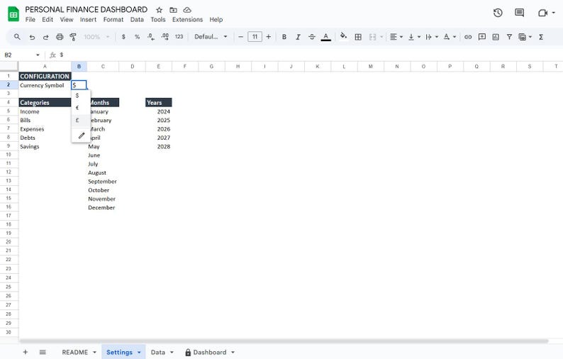Screen dimensions: 563x359
Task: Open the text color picker
Action: coord(325,37)
